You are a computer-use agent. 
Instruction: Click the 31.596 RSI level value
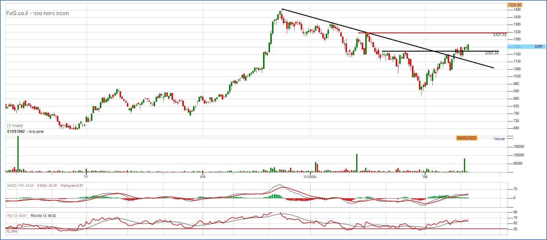(11, 231)
